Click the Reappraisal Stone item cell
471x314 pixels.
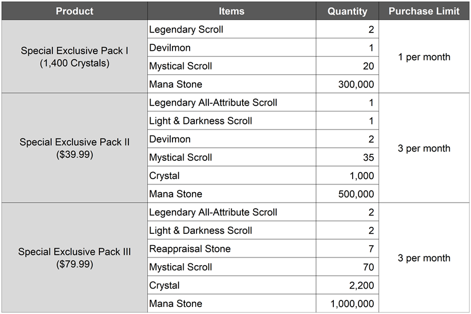point(231,249)
